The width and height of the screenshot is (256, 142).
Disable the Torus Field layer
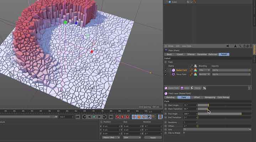166,74
